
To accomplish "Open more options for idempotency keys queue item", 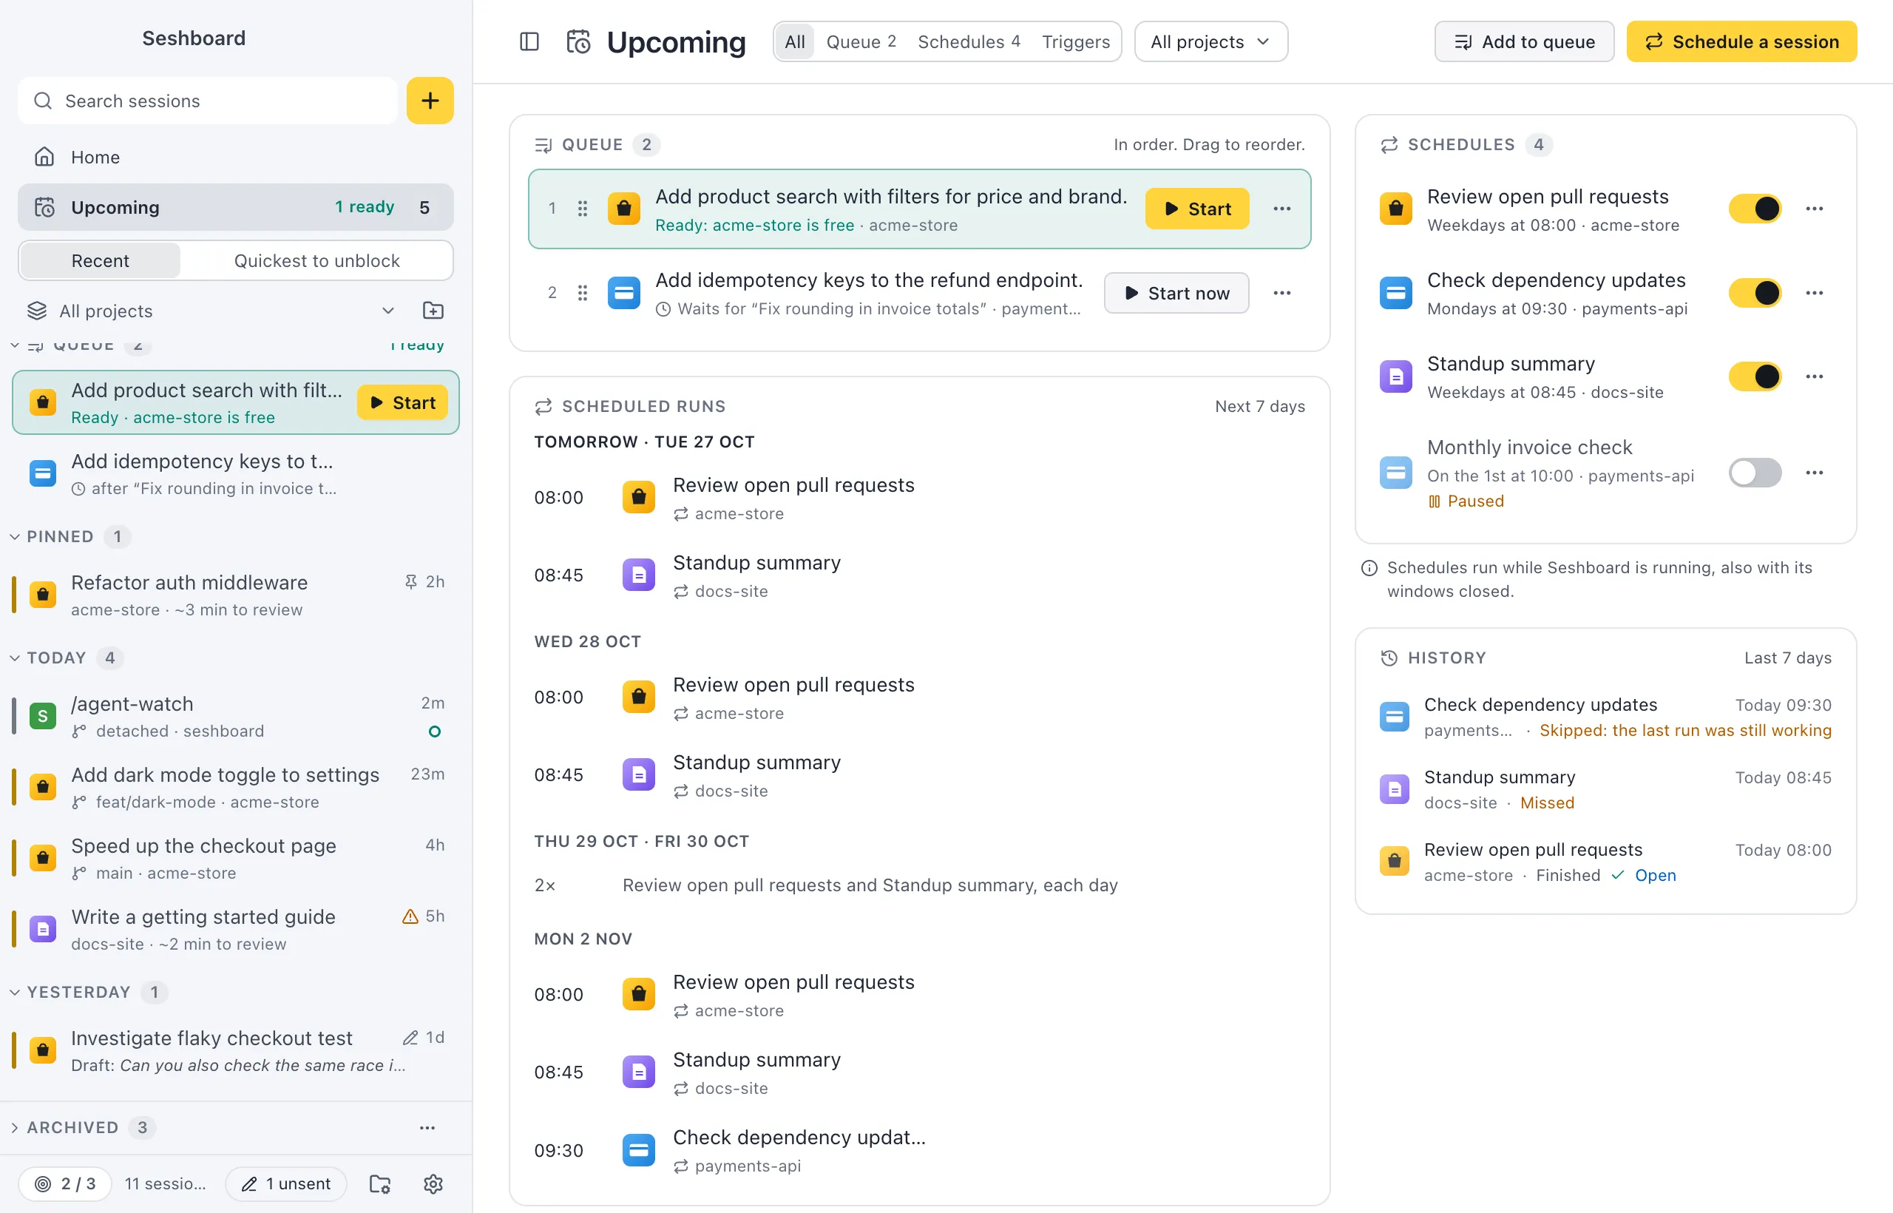I will 1282,293.
